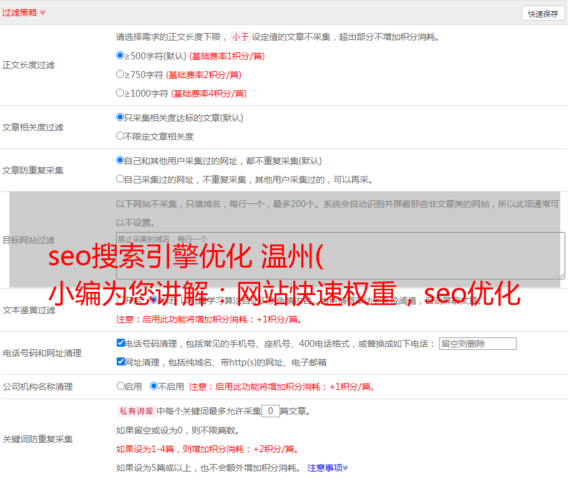Image resolution: width=569 pixels, height=479 pixels.
Task: Select the ≥500字符 default length option
Action: [120, 56]
